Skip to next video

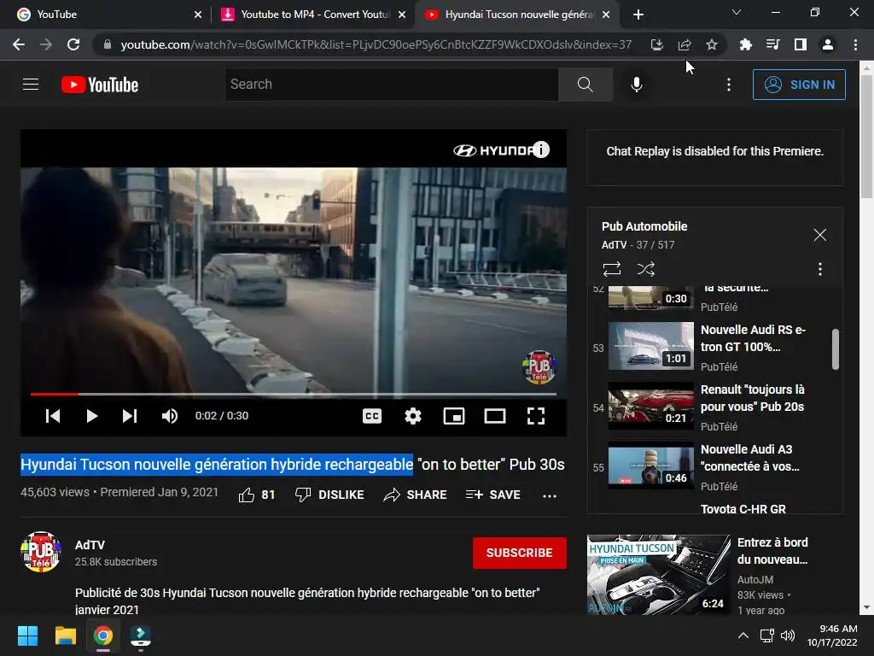pos(130,416)
